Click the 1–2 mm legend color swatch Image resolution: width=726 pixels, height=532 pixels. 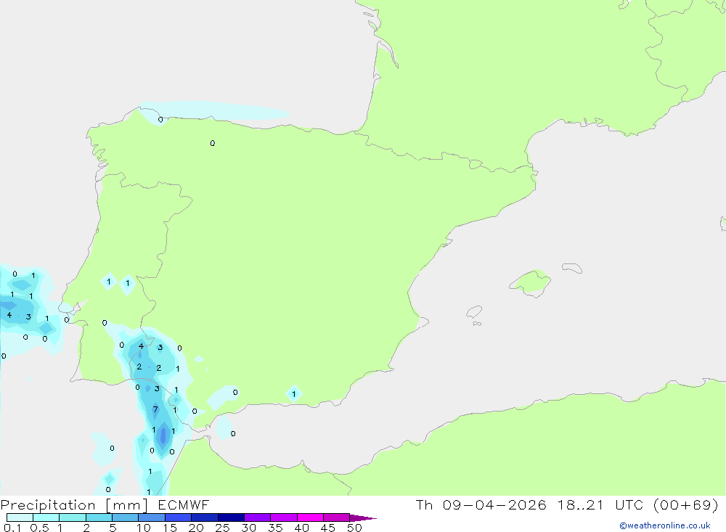pos(73,517)
